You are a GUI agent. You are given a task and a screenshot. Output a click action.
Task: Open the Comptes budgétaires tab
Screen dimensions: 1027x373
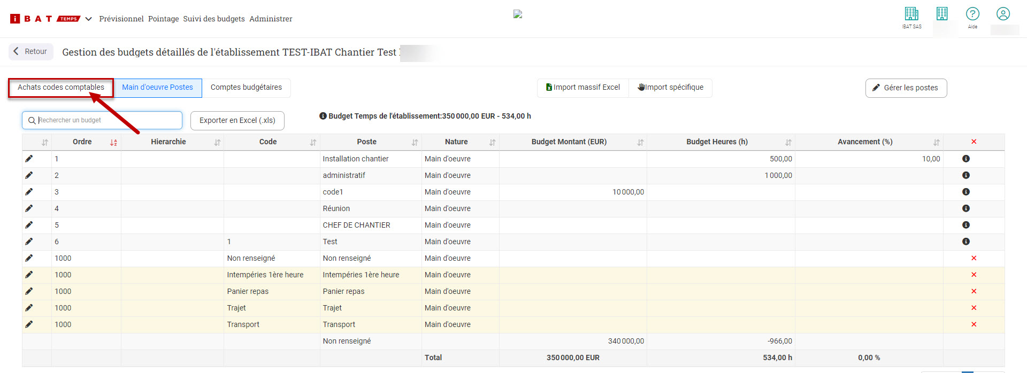246,88
